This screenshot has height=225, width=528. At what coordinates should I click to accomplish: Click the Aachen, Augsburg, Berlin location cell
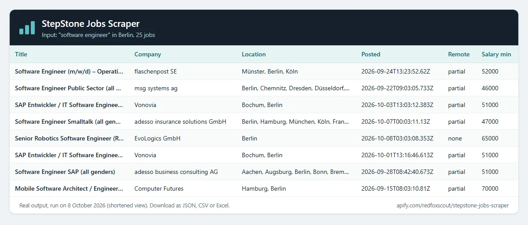[x=296, y=172]
